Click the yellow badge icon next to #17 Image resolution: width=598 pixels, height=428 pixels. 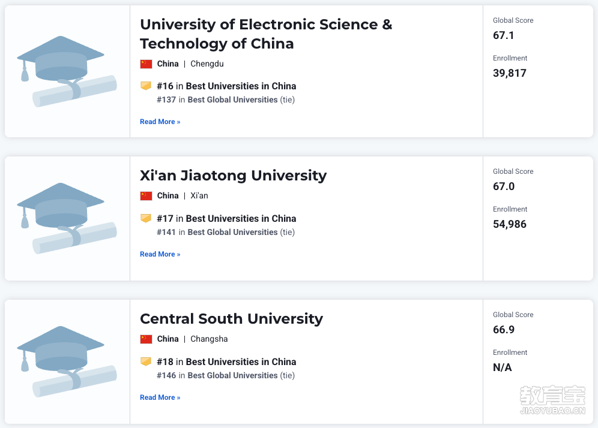(x=146, y=218)
